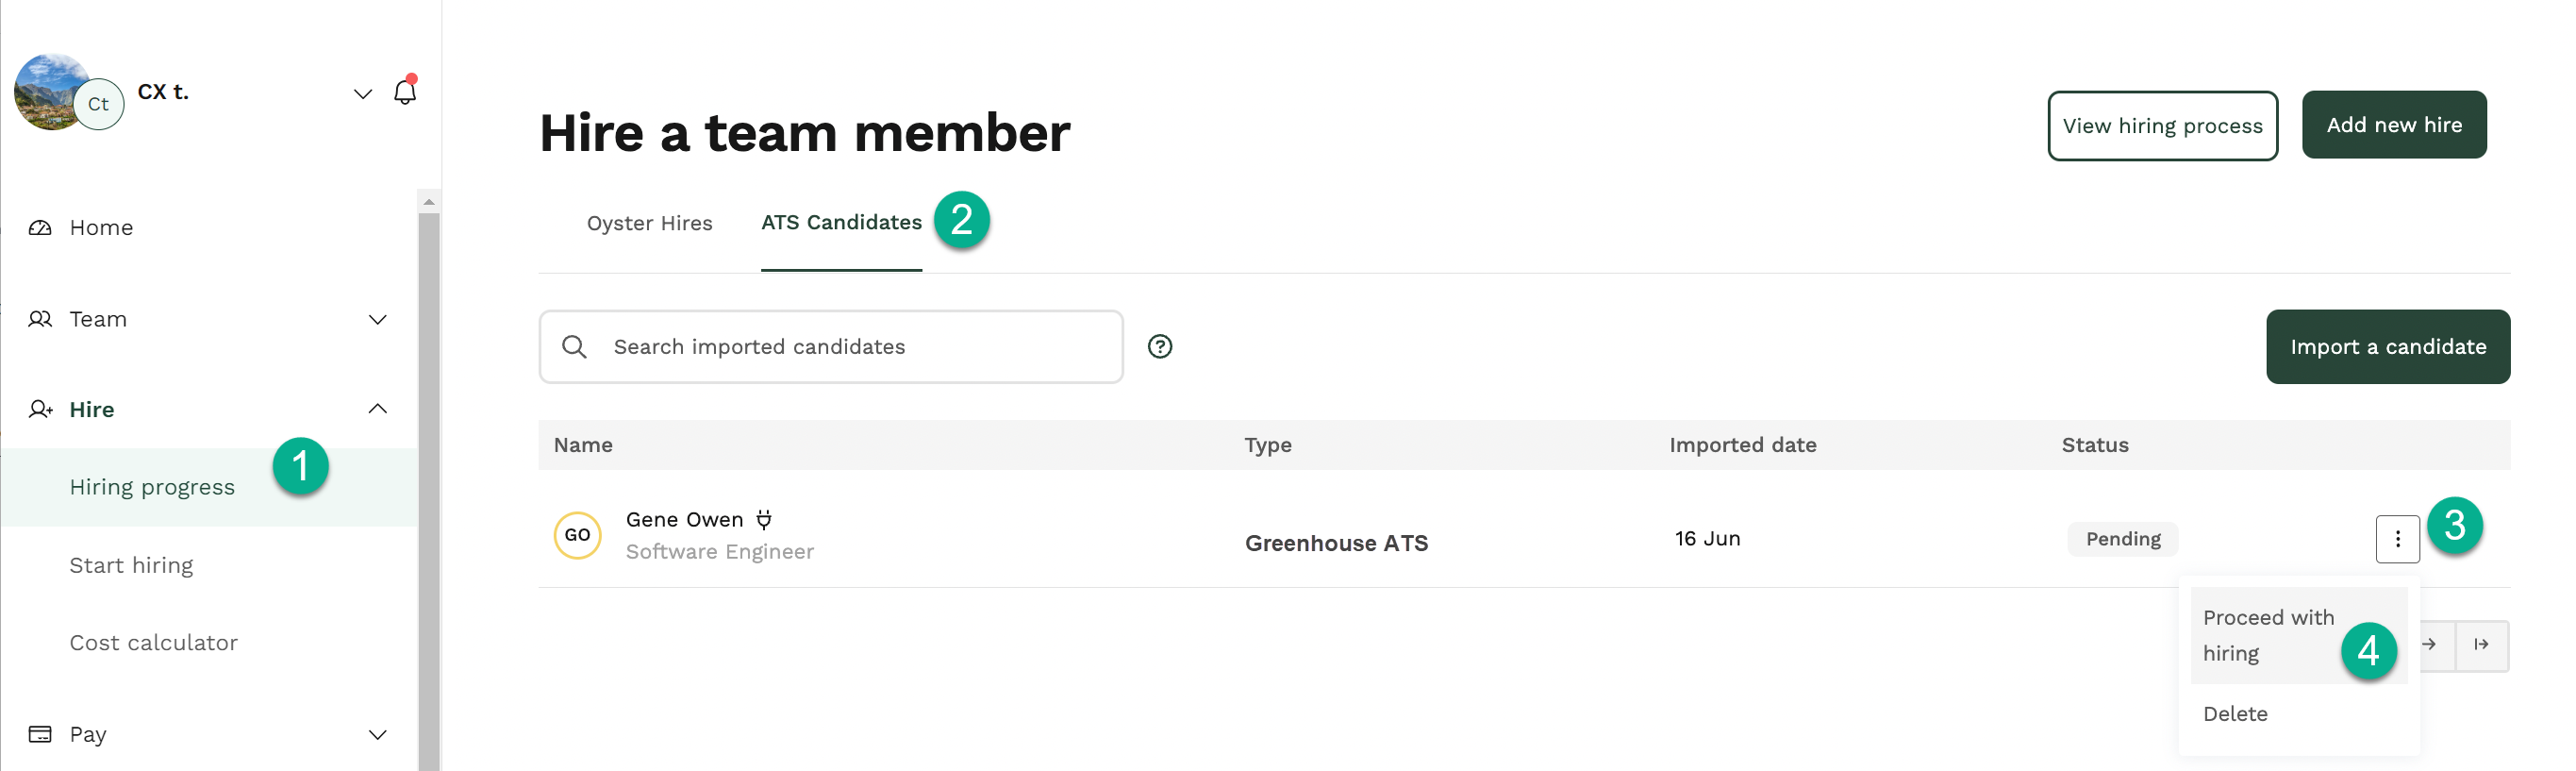Click the last page arrow icon
The width and height of the screenshot is (2576, 771).
pyautogui.click(x=2481, y=645)
